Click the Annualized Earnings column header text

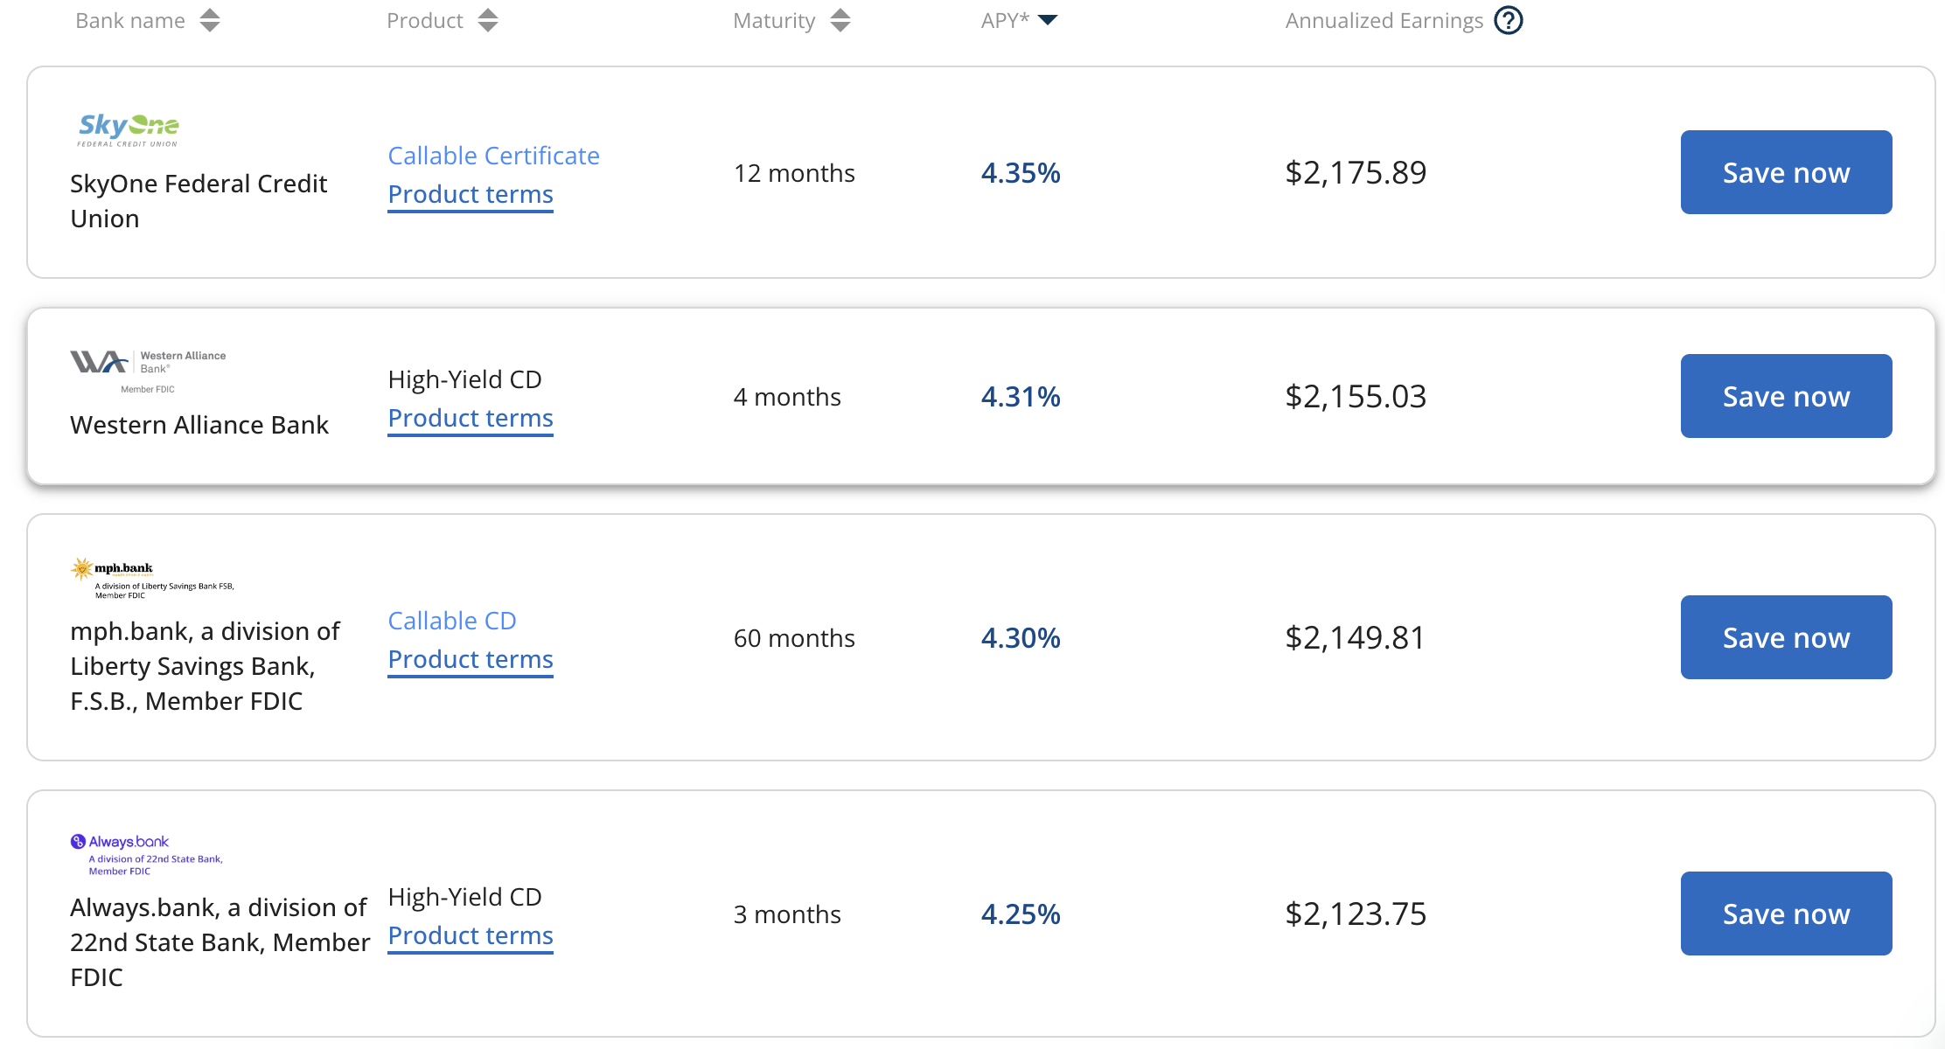tap(1384, 20)
